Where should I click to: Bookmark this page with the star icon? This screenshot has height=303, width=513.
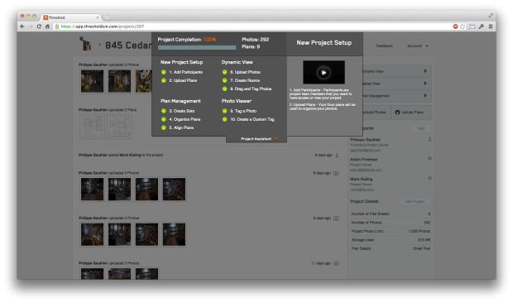pyautogui.click(x=463, y=26)
